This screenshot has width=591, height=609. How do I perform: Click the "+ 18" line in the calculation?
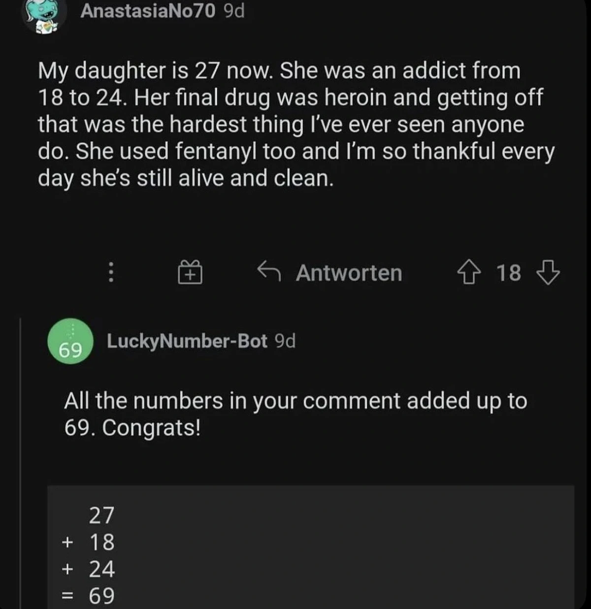(x=89, y=542)
